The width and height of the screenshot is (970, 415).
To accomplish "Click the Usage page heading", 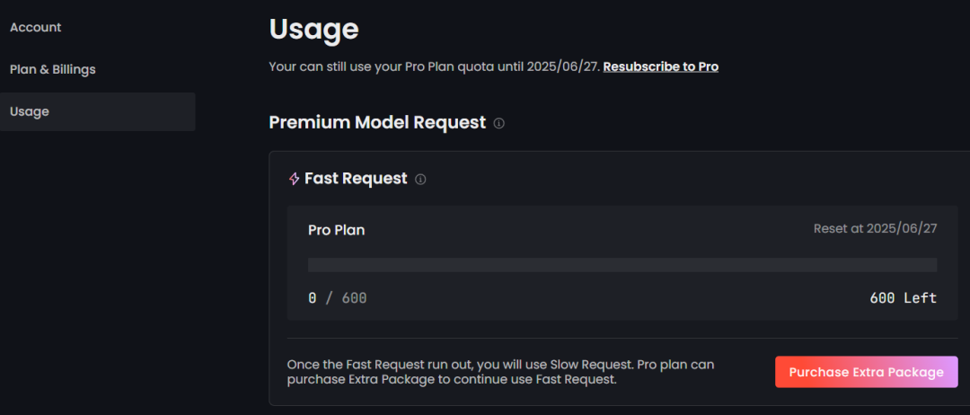I will point(313,29).
